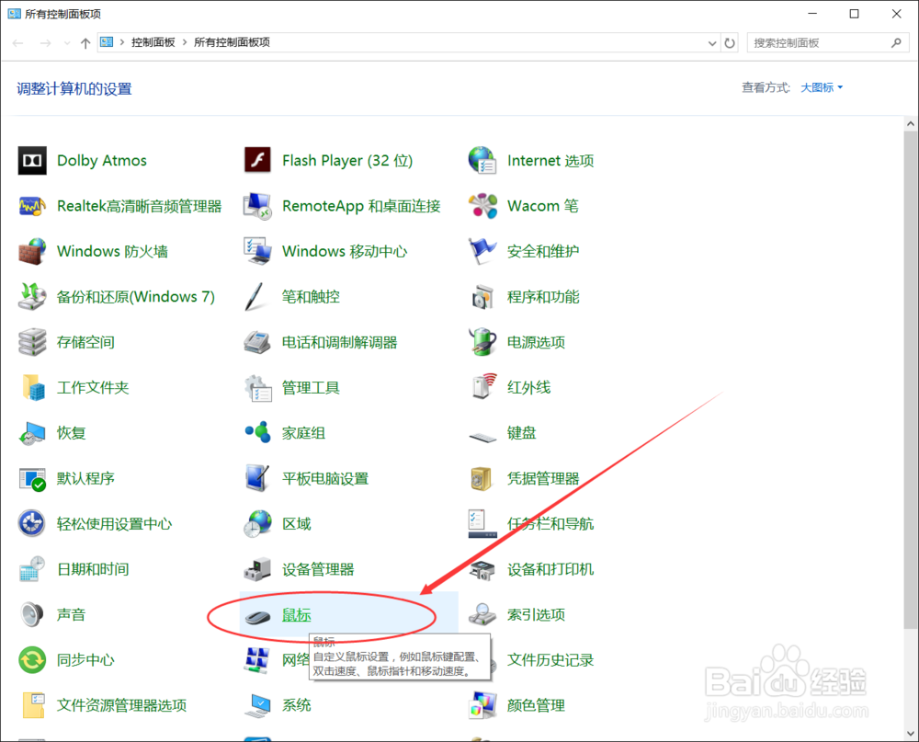This screenshot has width=919, height=742.
Task: Open the Realtek高清晰音频管理器 icon
Action: click(32, 206)
